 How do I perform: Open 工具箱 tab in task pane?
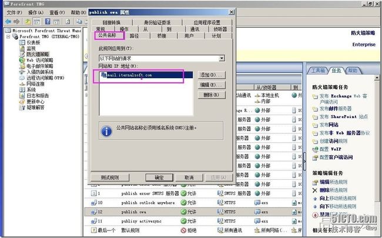318,71
